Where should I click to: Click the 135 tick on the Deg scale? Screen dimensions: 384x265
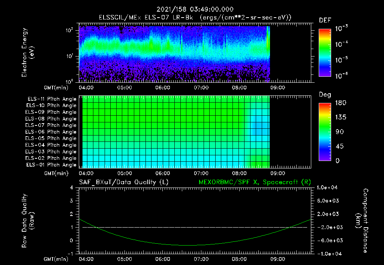point(340,118)
